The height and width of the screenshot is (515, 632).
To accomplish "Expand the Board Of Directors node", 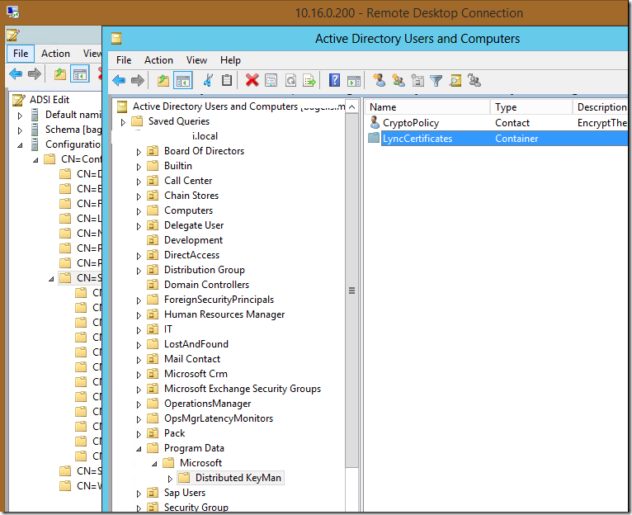I will coord(139,151).
